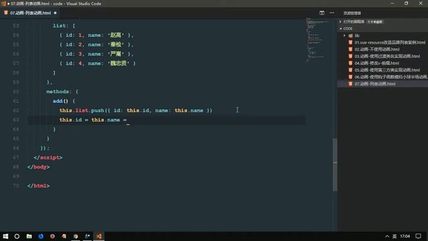Click id value 2 in list
The height and width of the screenshot is (241, 428).
80,45
